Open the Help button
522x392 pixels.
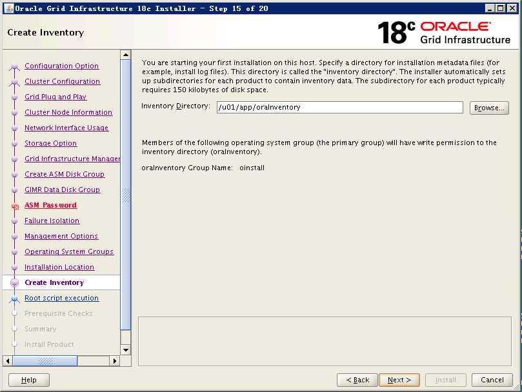coord(29,380)
